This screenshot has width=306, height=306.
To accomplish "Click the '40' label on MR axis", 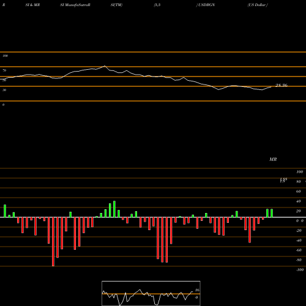I will [299, 201].
